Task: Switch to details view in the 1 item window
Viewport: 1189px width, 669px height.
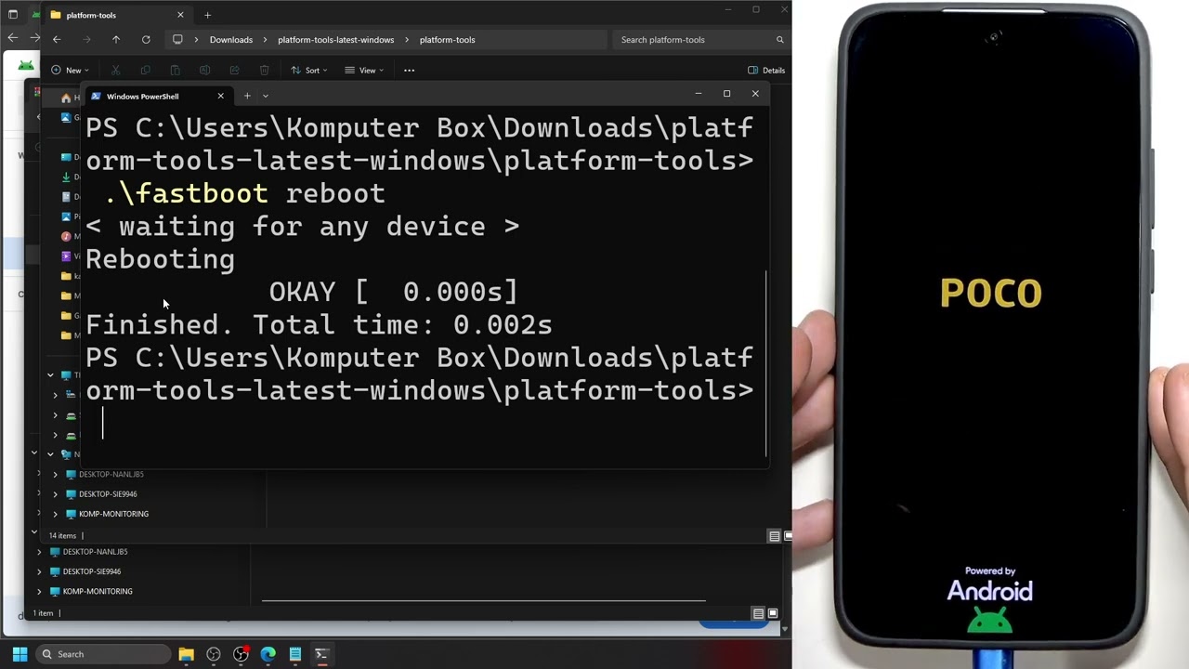Action: click(758, 613)
